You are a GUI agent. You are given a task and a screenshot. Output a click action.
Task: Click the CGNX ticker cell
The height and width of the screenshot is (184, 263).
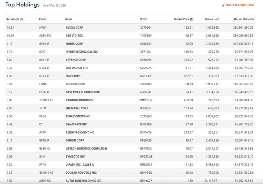(x=43, y=84)
